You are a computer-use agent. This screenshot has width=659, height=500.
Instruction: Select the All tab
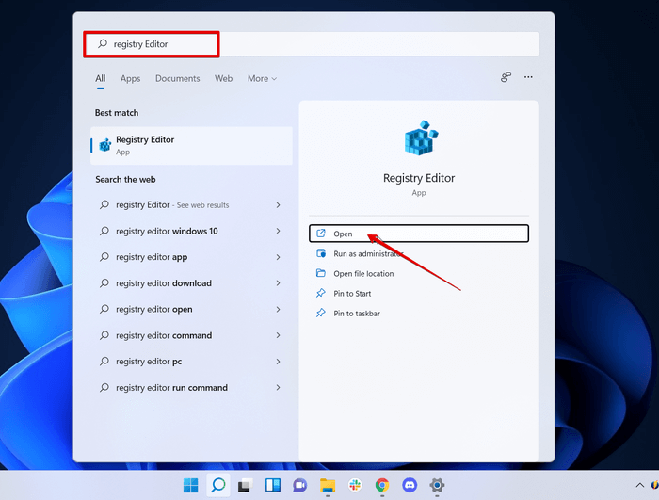point(101,79)
